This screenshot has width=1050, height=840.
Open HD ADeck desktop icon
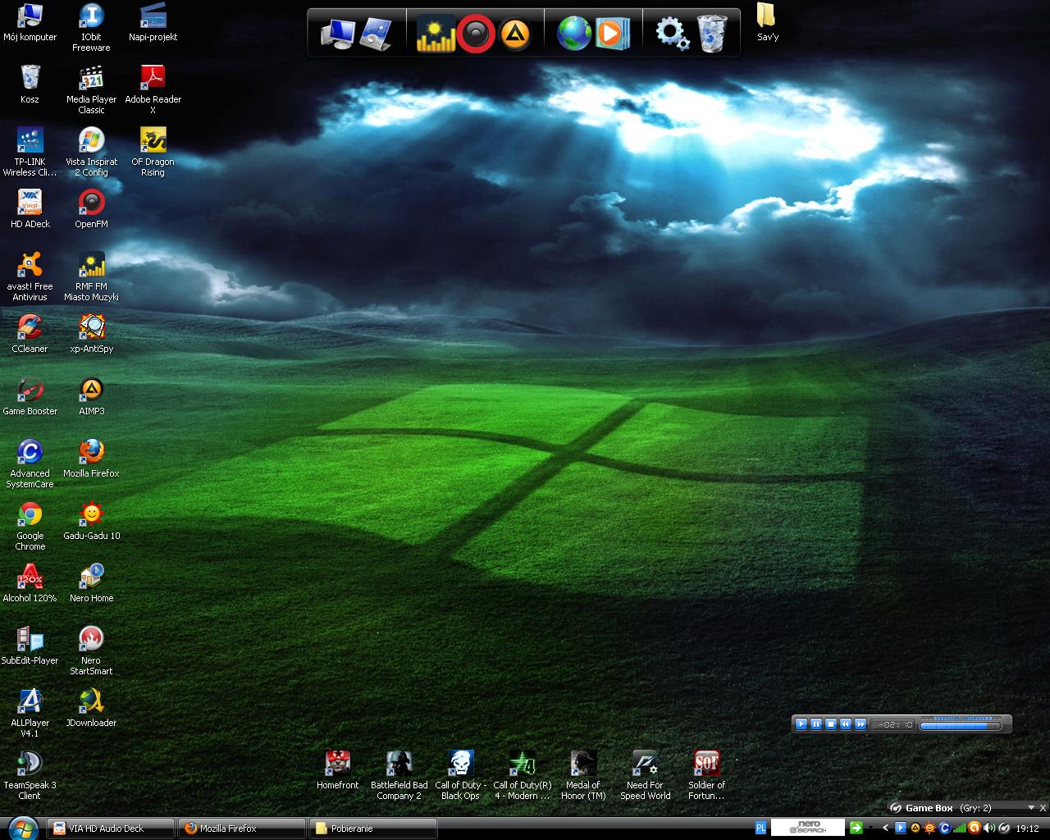30,209
